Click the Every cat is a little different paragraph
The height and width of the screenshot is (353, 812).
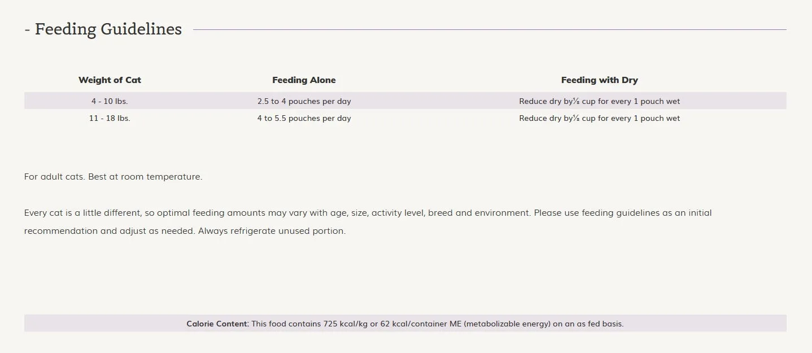coord(368,222)
